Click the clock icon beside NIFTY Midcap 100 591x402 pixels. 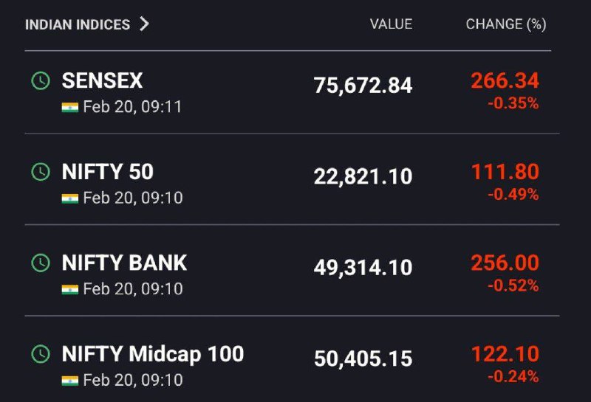point(41,354)
